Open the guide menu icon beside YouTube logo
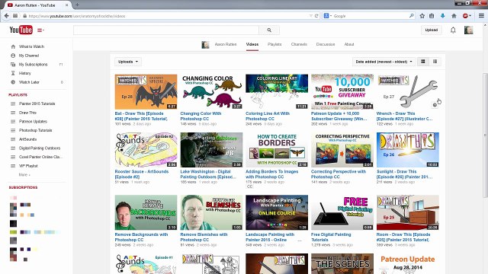This screenshot has height=274, width=488. pyautogui.click(x=40, y=30)
